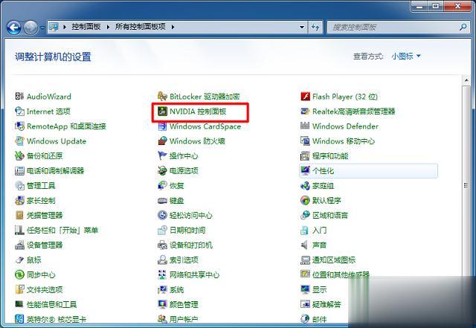The width and height of the screenshot is (476, 328).
Task: Expand the 小图标 view mode dropdown
Action: coord(406,57)
